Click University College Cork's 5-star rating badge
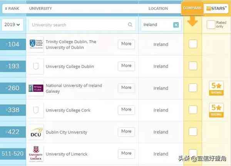This screenshot has height=166, width=231. (x=216, y=110)
